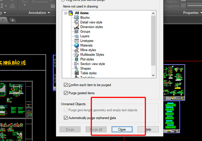Click the detail drawings sheet at right
This screenshot has width=202, height=141.
point(174,82)
